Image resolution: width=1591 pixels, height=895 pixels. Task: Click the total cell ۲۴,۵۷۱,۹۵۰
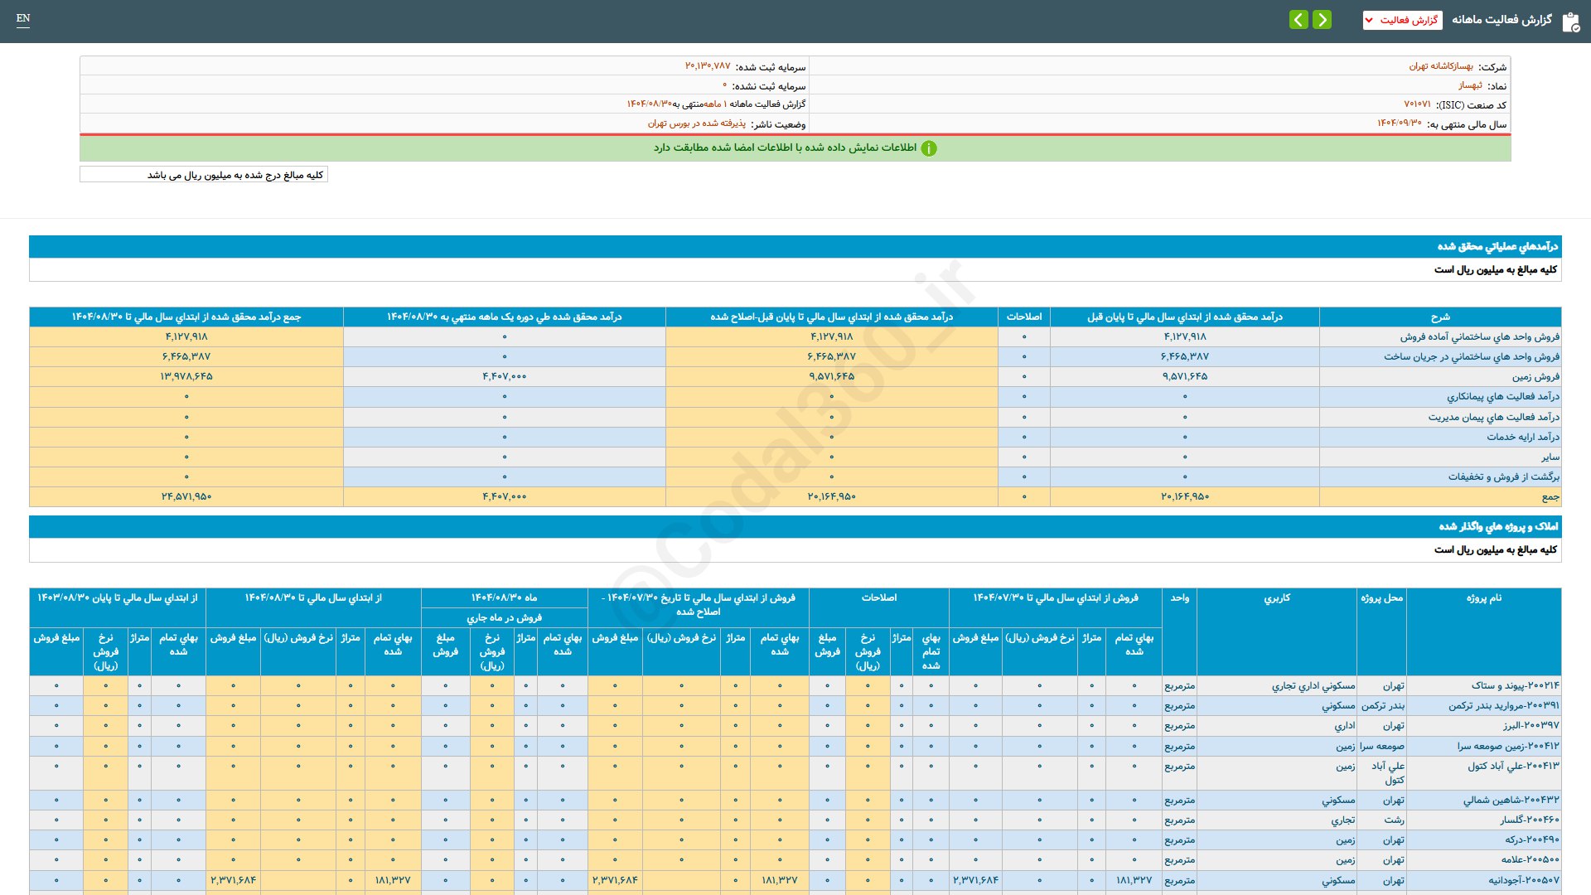click(x=186, y=496)
